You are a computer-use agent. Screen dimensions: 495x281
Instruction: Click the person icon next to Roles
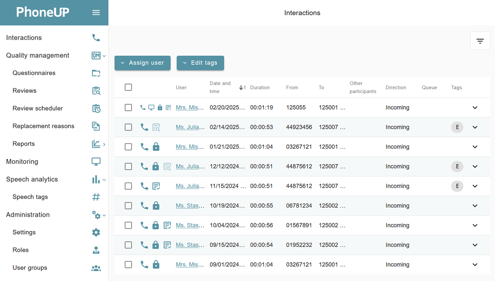coord(96,250)
